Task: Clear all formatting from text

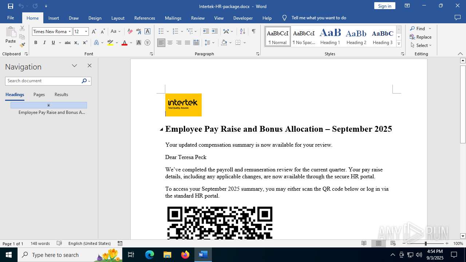Action: coord(130,32)
